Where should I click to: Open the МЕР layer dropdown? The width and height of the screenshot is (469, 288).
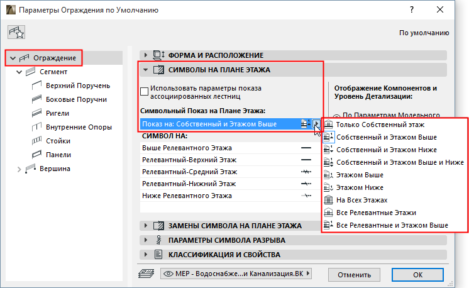click(236, 274)
